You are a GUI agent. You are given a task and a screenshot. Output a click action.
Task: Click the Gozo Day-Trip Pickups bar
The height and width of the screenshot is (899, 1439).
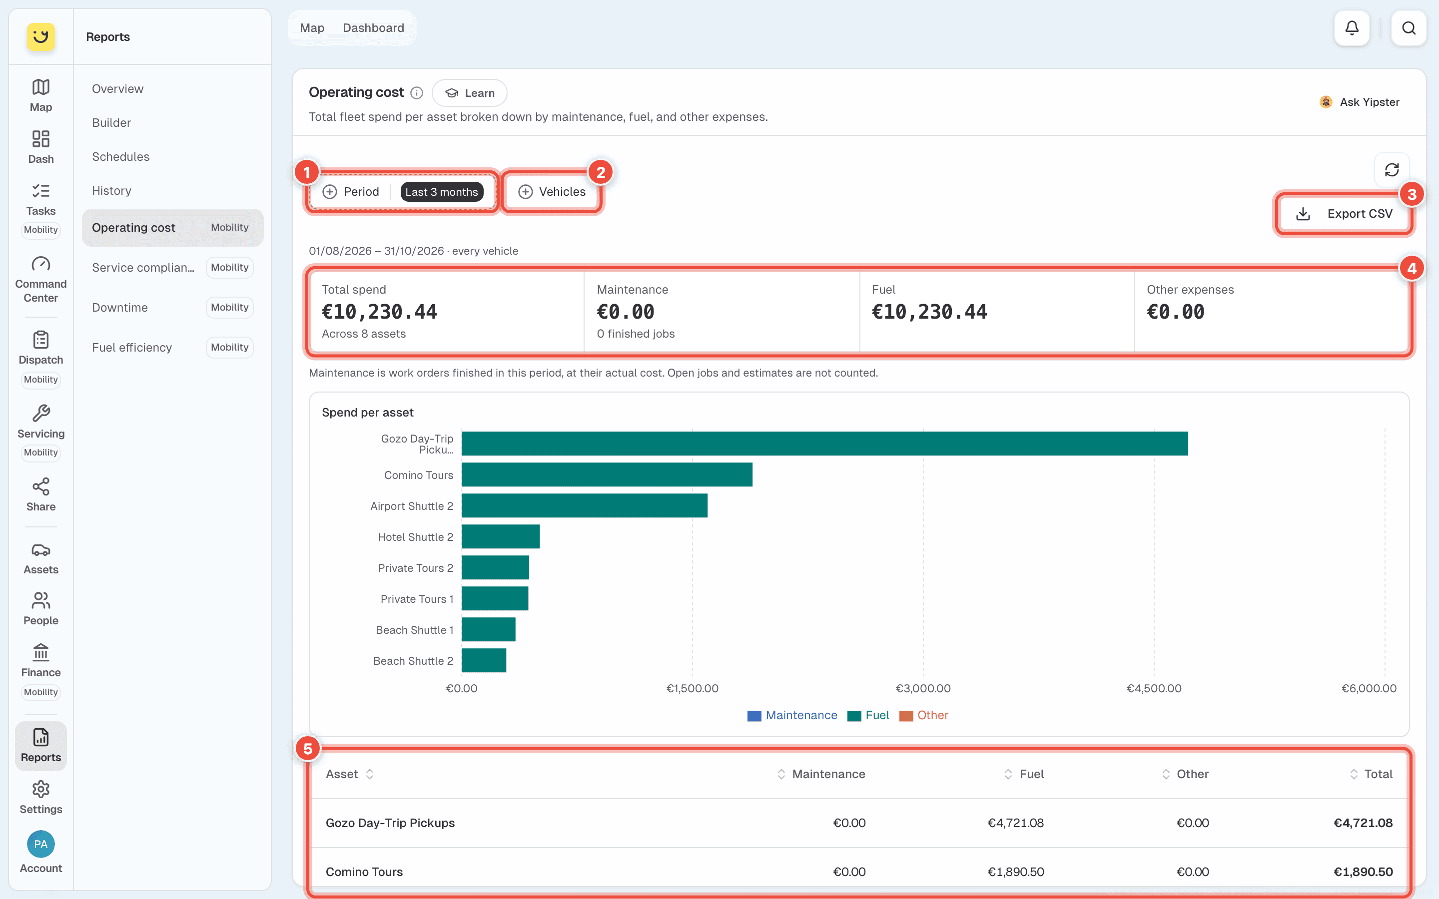click(x=824, y=444)
